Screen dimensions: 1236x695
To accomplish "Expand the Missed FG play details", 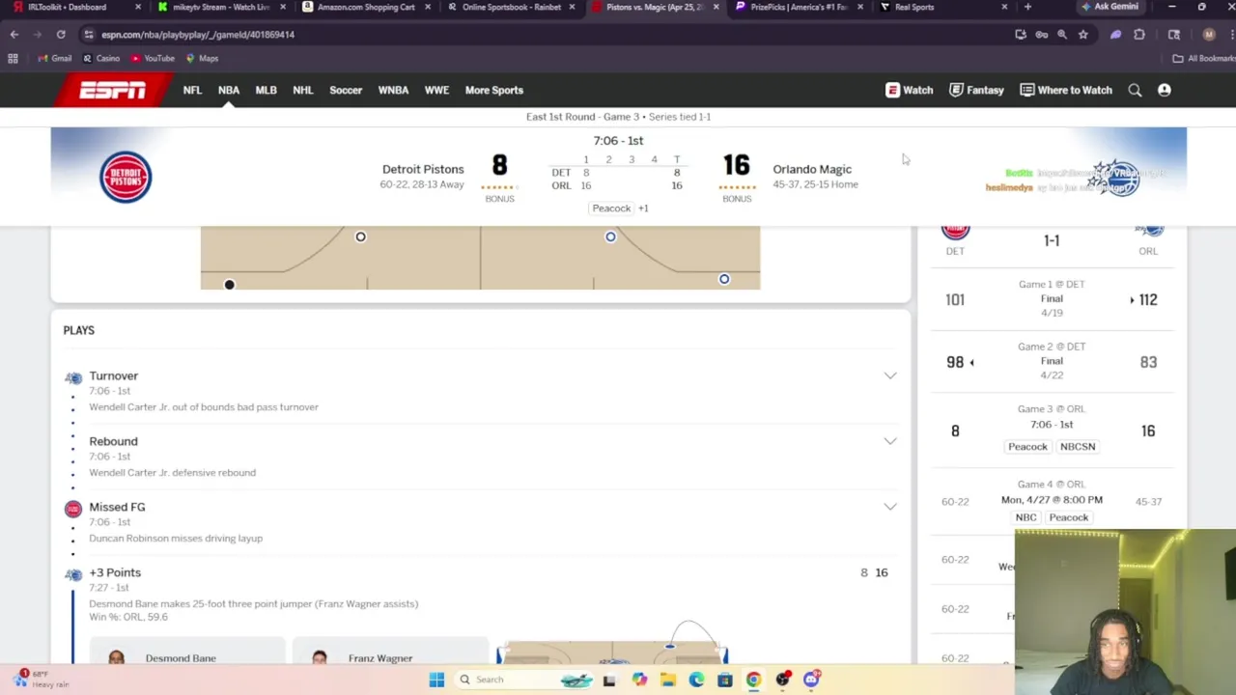I will (889, 507).
